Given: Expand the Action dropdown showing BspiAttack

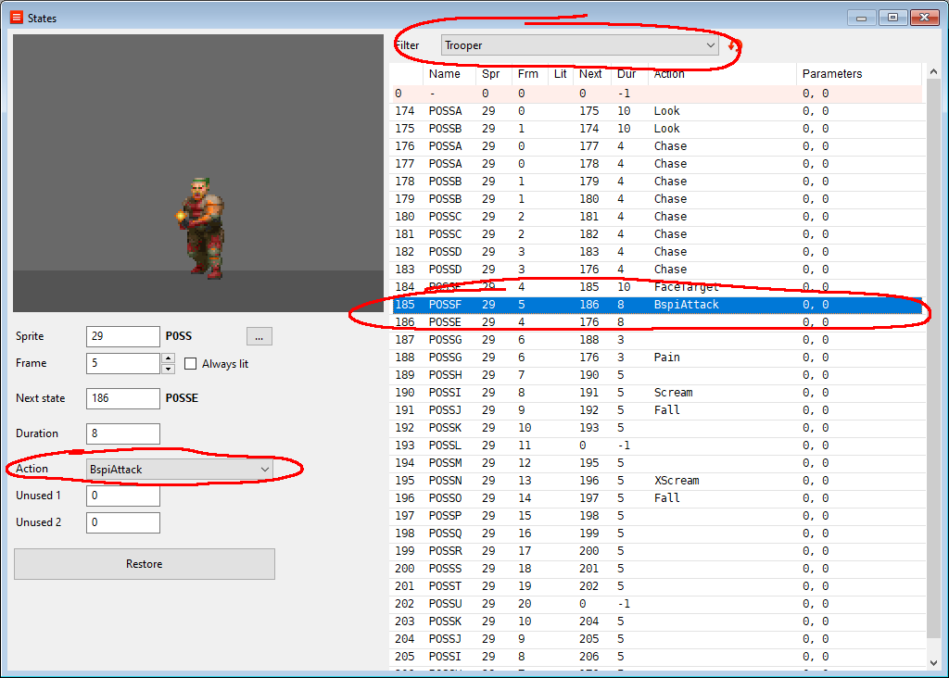Looking at the screenshot, I should [x=180, y=470].
